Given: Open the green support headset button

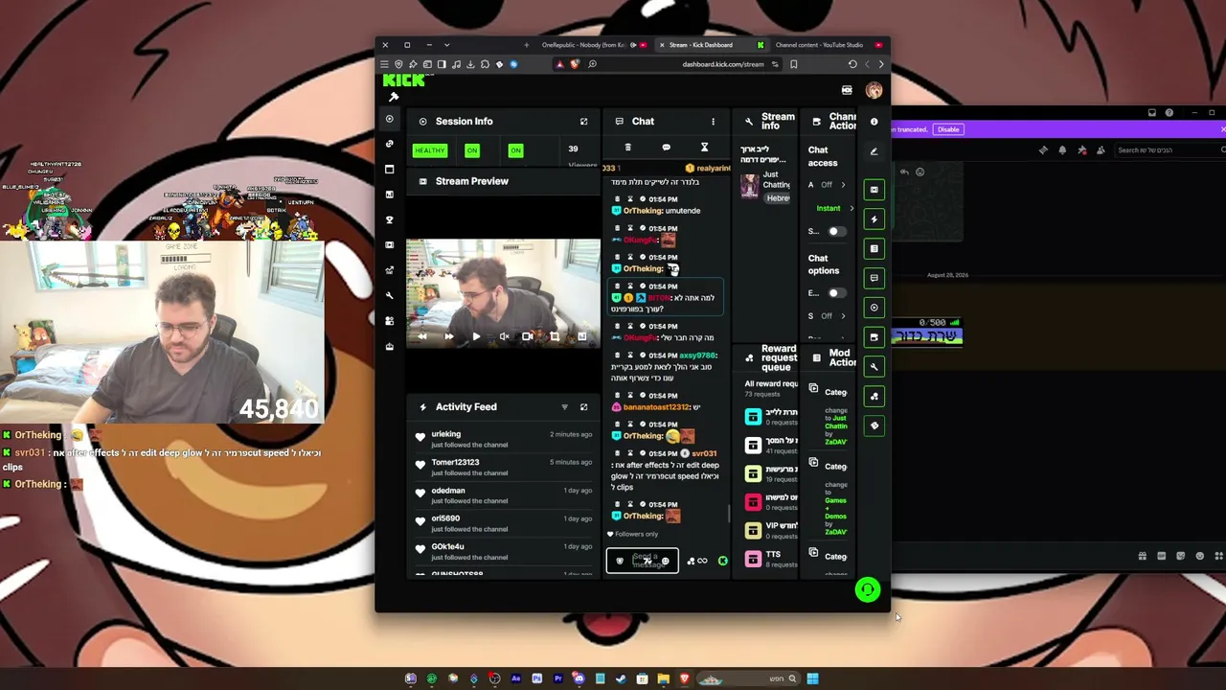Looking at the screenshot, I should point(868,590).
